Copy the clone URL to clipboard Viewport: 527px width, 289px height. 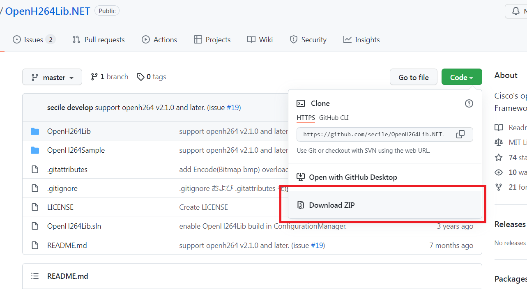click(x=461, y=135)
